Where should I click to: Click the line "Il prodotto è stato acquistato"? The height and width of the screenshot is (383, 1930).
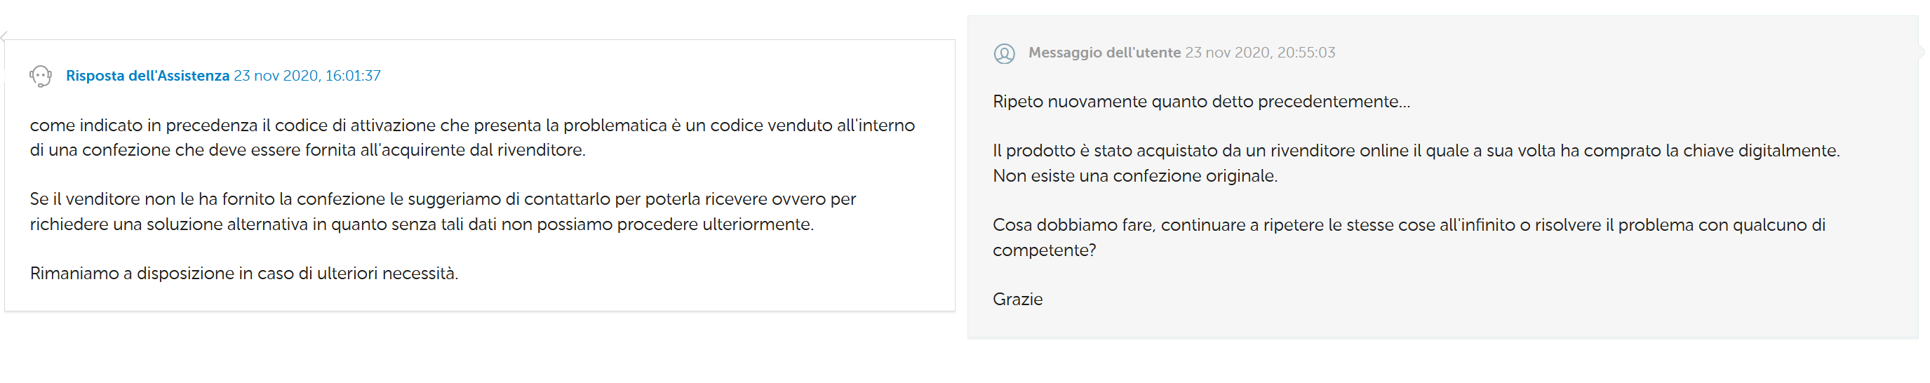coord(1416,151)
